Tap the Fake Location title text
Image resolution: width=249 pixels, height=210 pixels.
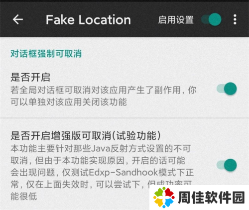(88, 20)
